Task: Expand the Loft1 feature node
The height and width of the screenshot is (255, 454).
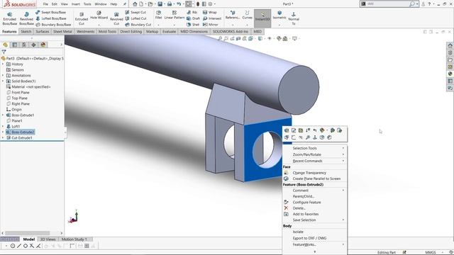Action: tap(3, 126)
